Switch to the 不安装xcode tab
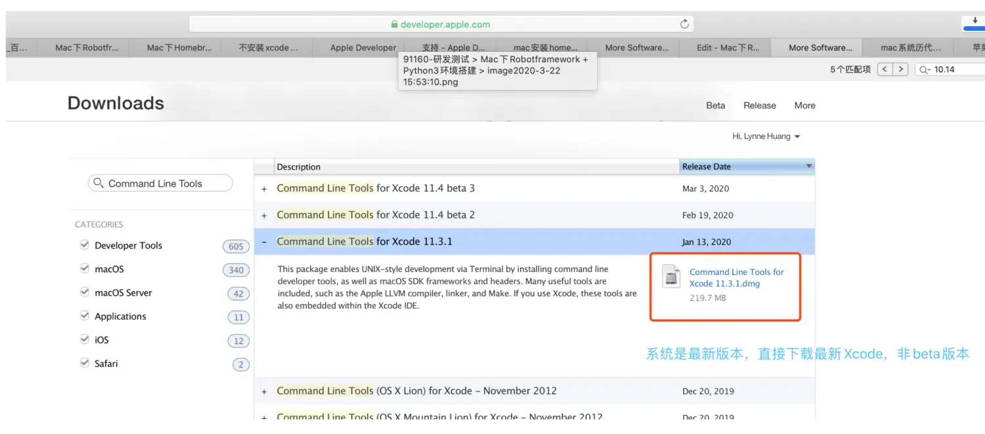The height and width of the screenshot is (434, 985). click(x=267, y=48)
